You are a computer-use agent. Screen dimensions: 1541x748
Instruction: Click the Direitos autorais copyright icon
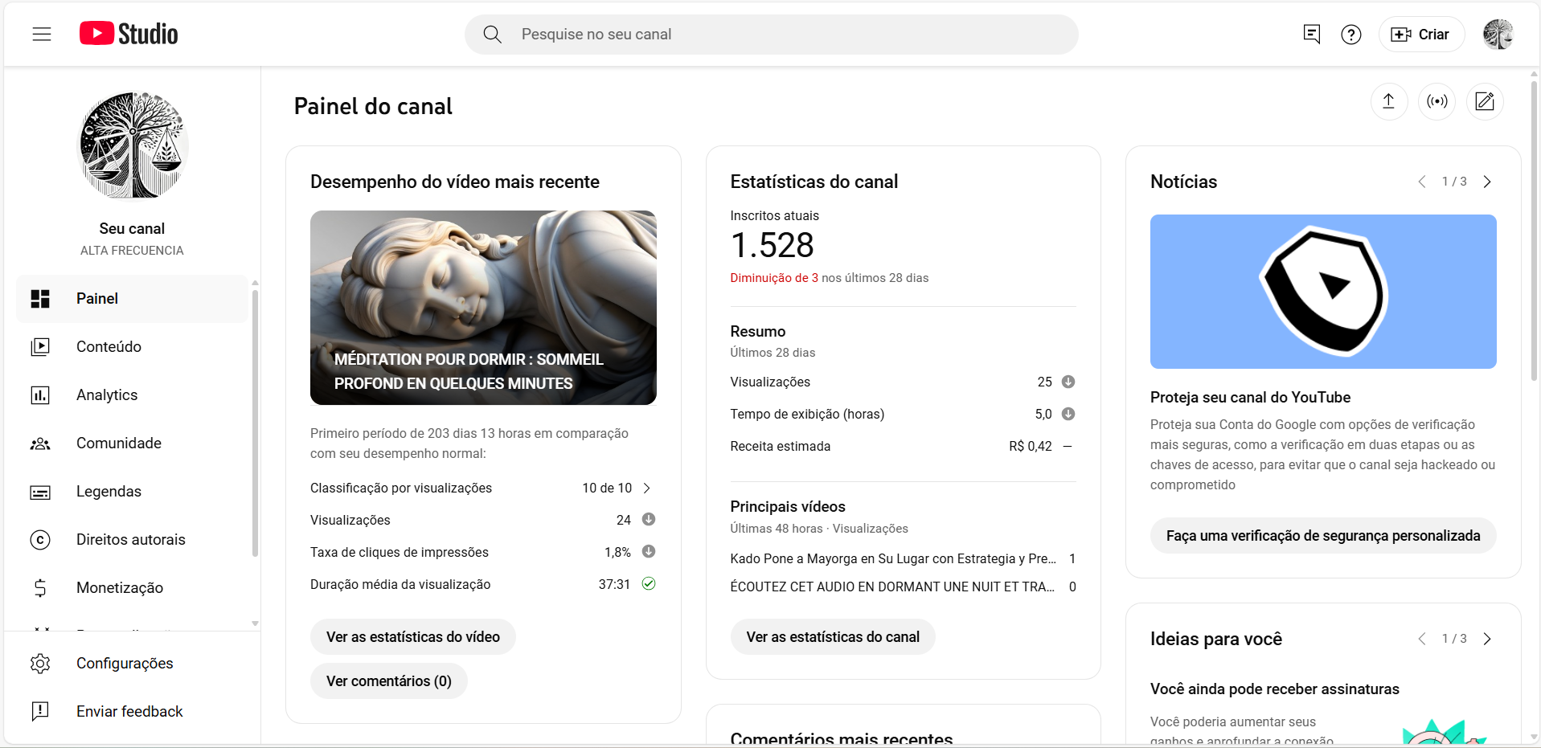coord(40,540)
